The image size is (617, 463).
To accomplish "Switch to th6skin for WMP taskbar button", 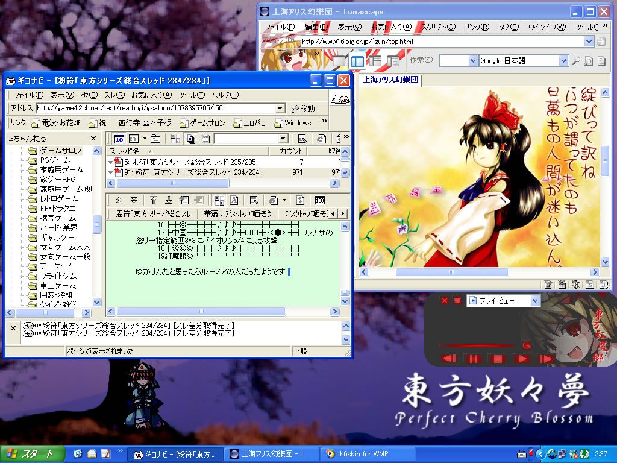I will pos(368,454).
